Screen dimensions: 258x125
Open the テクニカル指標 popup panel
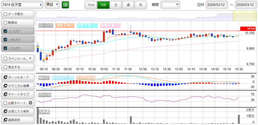(x=18, y=86)
